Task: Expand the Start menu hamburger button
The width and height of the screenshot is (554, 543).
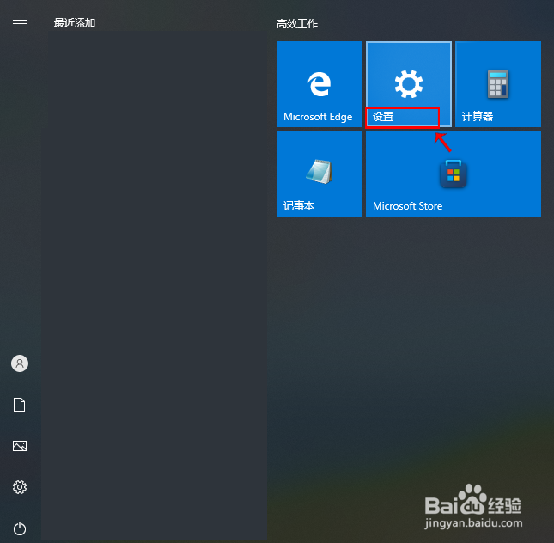Action: [20, 23]
